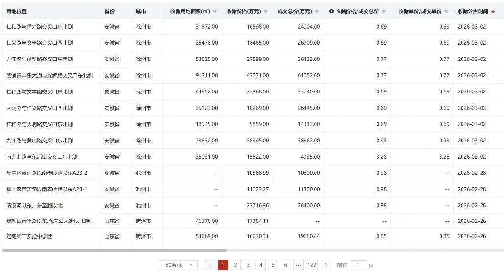Click sort arrows for 收储价格(万元)

[x=265, y=11]
